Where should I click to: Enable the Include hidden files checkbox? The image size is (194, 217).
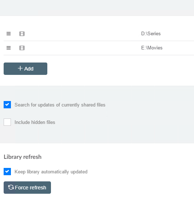[7, 122]
